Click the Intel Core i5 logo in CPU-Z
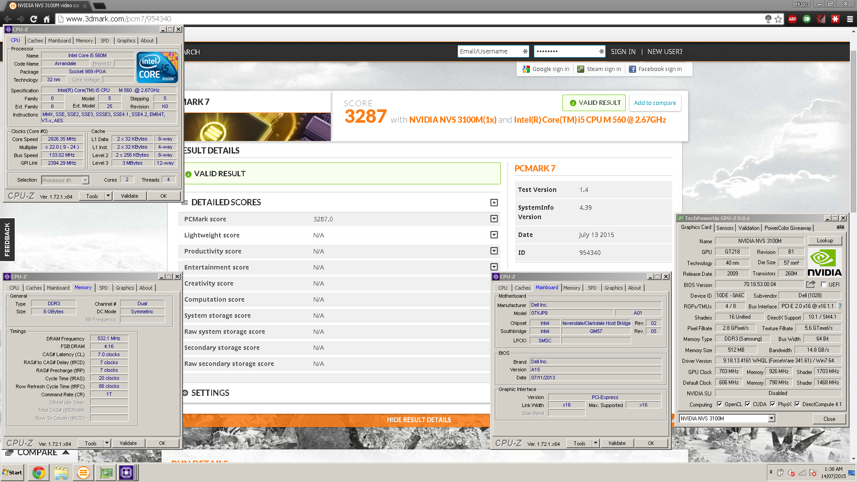Image resolution: width=857 pixels, height=482 pixels. 158,67
